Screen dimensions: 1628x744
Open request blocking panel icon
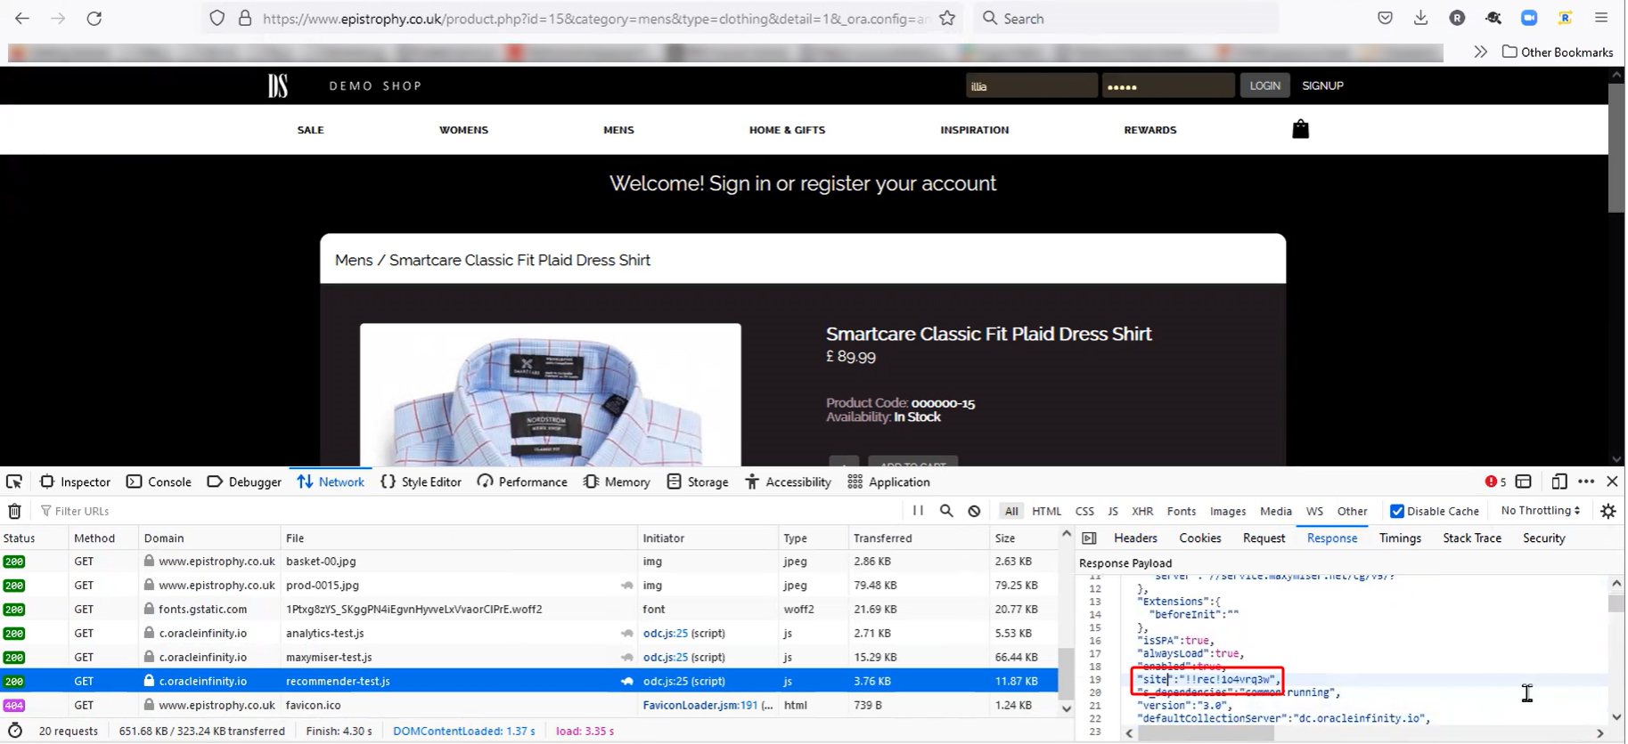pos(974,511)
